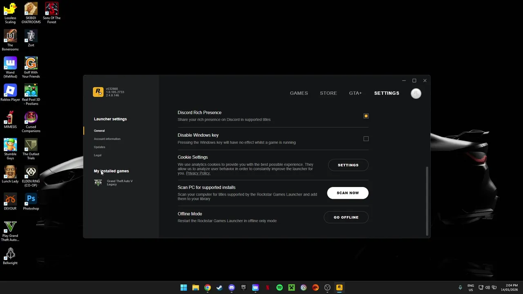Image resolution: width=523 pixels, height=294 pixels.
Task: Uncheck Discord Rich Presence checkbox
Action: [366, 116]
